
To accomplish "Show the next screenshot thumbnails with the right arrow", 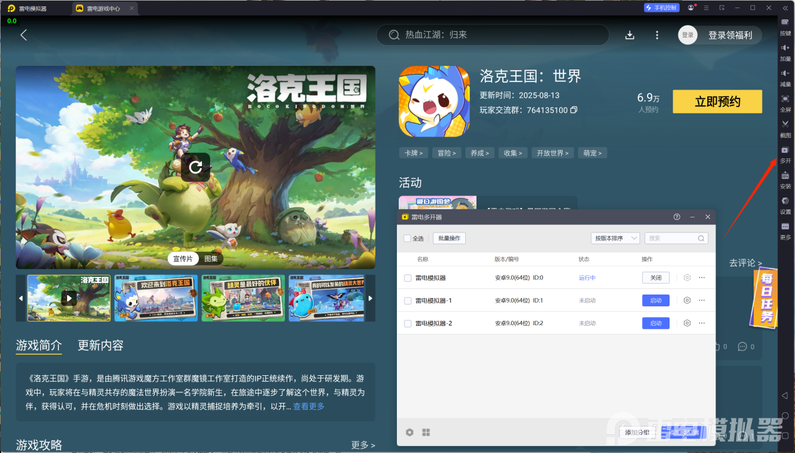I will [371, 298].
